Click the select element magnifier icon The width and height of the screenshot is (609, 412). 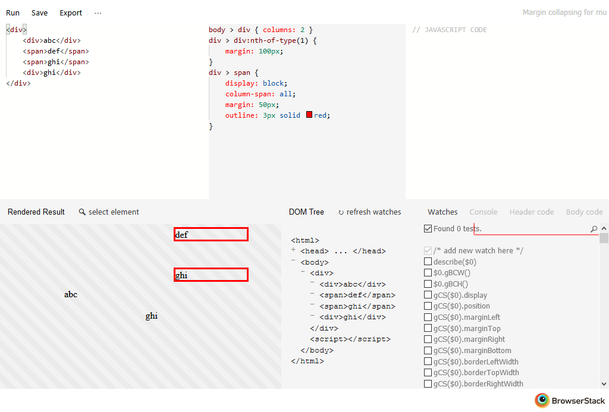[82, 212]
